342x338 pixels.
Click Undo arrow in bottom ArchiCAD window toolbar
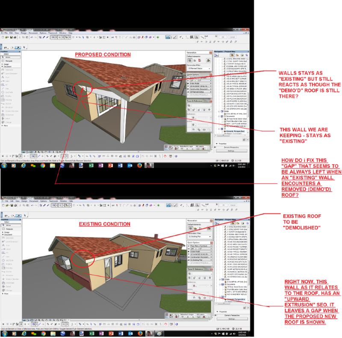pyautogui.click(x=32, y=205)
